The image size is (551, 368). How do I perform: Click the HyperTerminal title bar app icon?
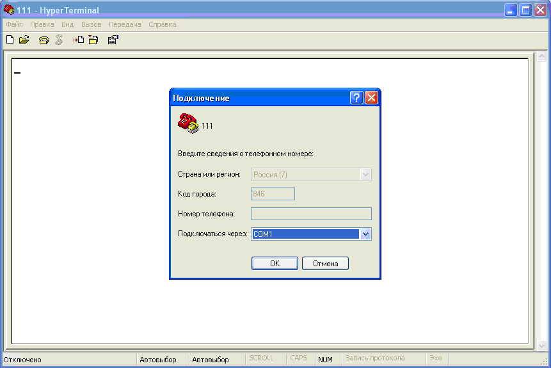[9, 10]
